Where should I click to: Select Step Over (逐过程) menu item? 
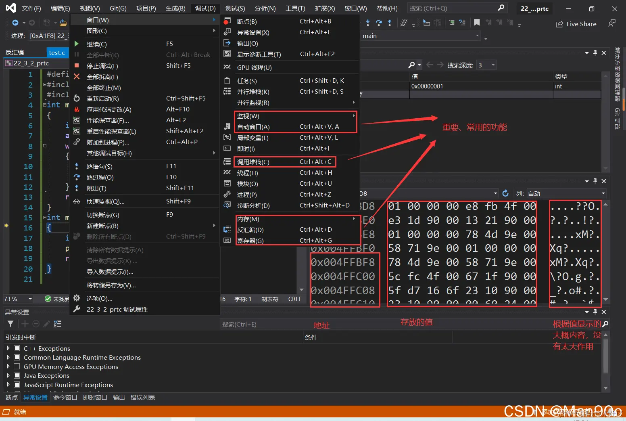coord(144,177)
